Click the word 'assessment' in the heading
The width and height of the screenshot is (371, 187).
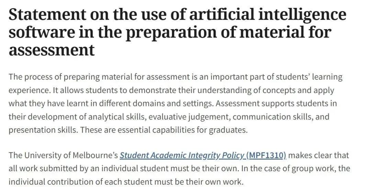(52, 50)
